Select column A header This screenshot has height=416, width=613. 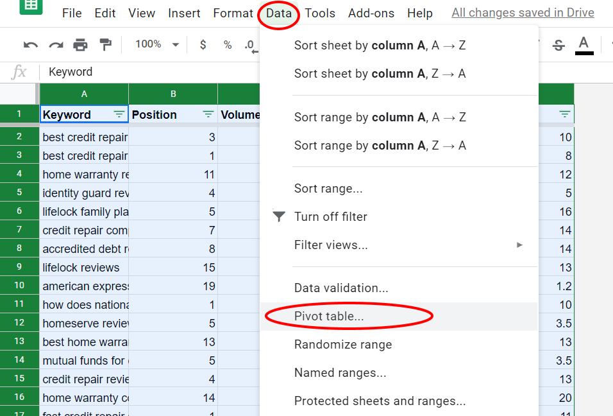(84, 94)
